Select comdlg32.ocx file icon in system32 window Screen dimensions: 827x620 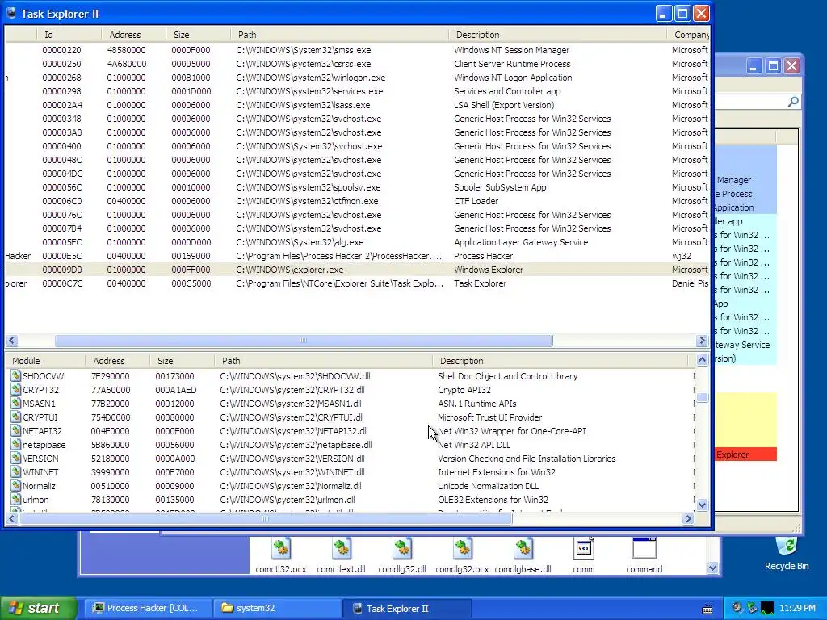[463, 548]
